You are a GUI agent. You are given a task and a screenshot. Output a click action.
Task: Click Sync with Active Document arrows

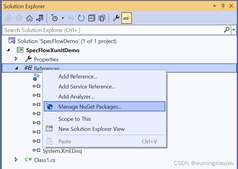[x=71, y=18]
